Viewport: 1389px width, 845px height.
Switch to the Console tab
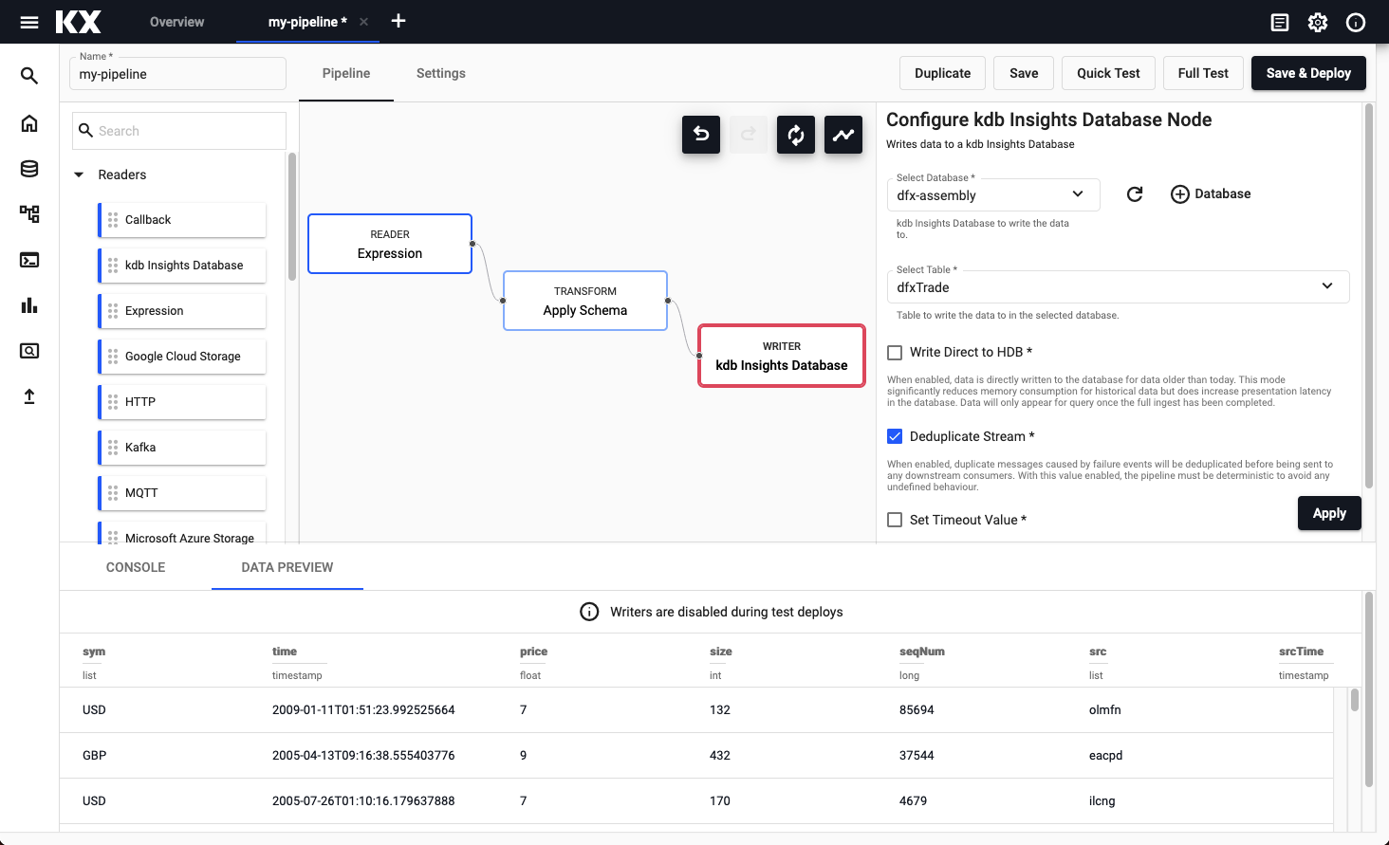coord(136,567)
